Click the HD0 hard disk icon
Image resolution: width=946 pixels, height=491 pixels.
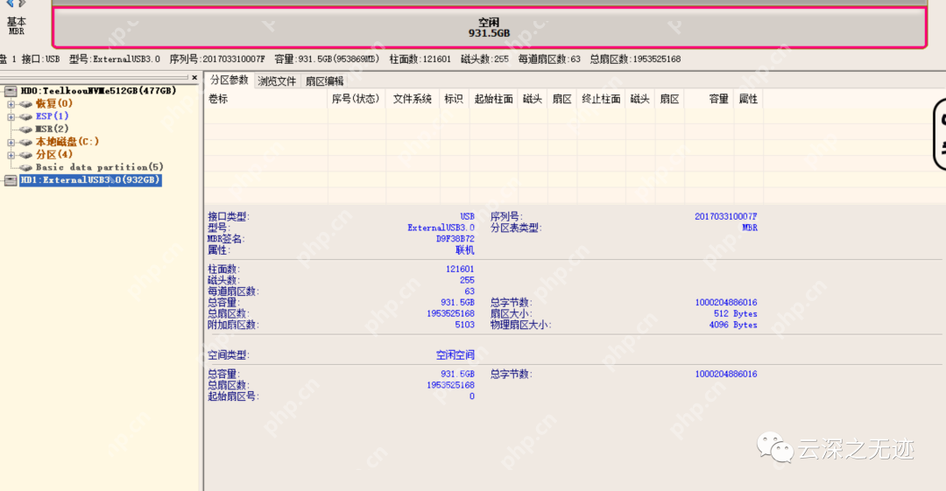[x=11, y=91]
